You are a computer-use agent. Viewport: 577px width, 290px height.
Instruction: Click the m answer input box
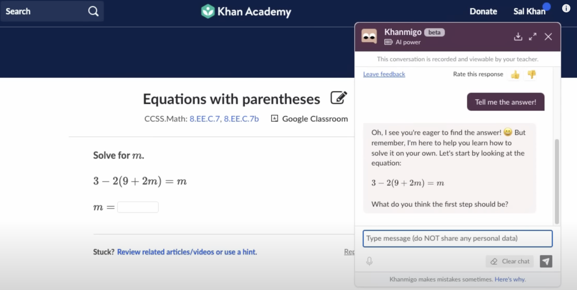pyautogui.click(x=138, y=207)
